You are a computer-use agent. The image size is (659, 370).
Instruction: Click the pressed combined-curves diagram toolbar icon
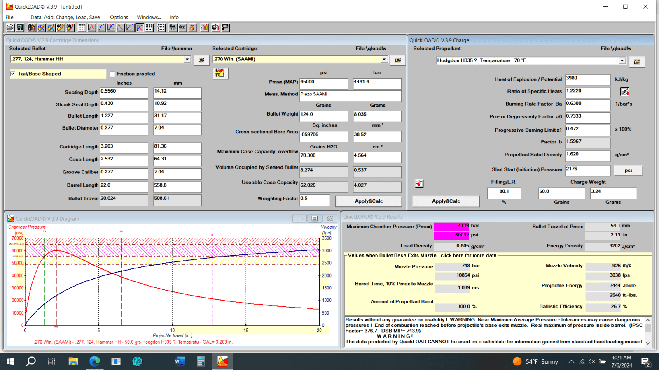point(140,28)
